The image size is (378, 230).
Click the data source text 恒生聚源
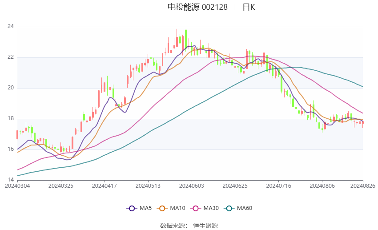(205, 226)
